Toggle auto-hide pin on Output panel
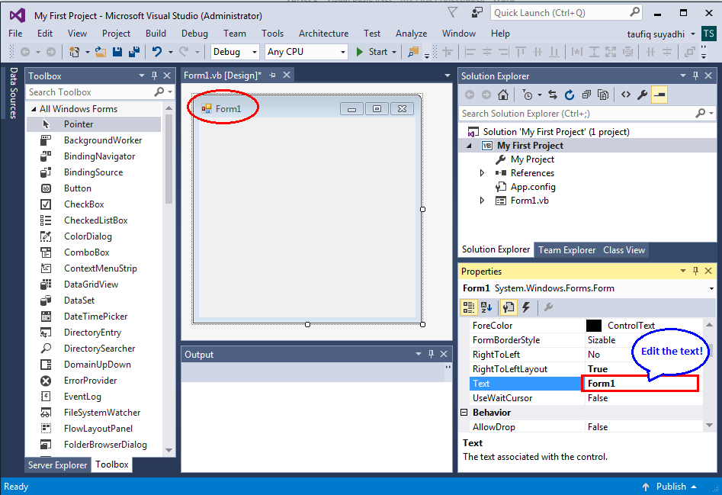The width and height of the screenshot is (722, 495). (431, 354)
